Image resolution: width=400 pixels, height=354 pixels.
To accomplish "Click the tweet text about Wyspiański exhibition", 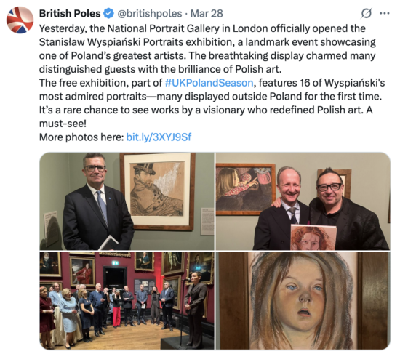I will [212, 76].
